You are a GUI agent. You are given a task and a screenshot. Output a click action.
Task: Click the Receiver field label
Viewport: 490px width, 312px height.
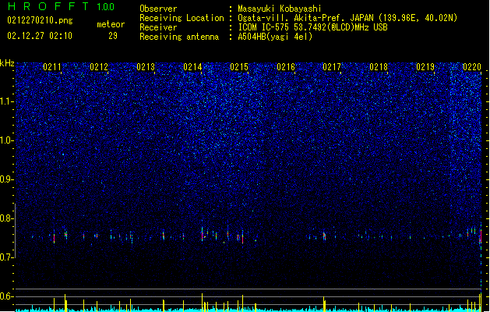click(158, 27)
